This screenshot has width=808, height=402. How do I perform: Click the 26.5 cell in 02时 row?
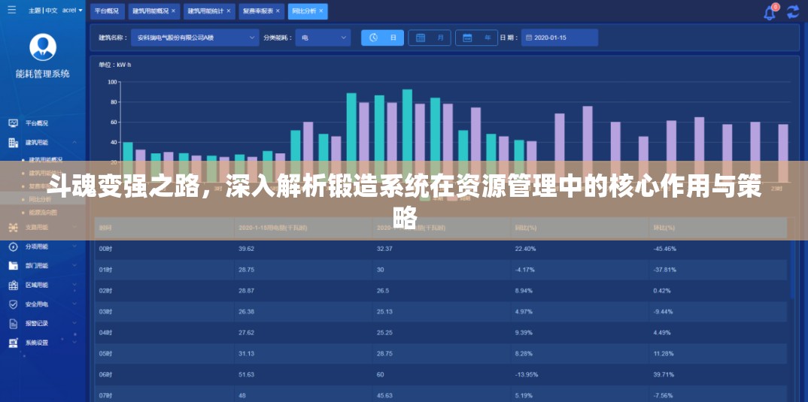(383, 291)
